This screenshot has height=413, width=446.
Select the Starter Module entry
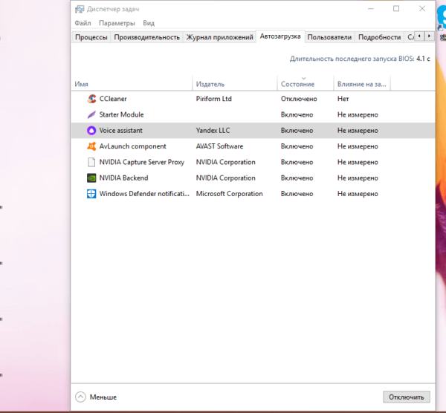121,114
